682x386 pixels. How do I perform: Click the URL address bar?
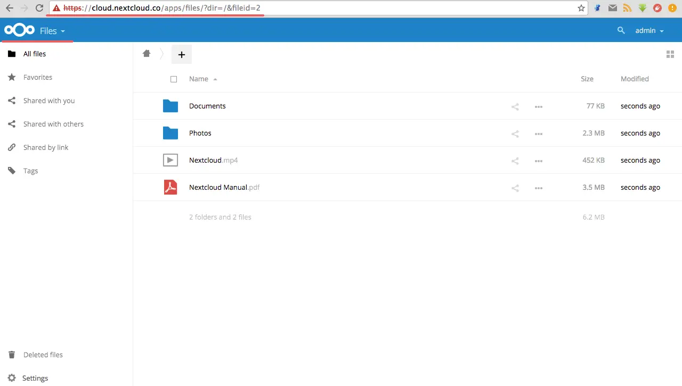318,8
